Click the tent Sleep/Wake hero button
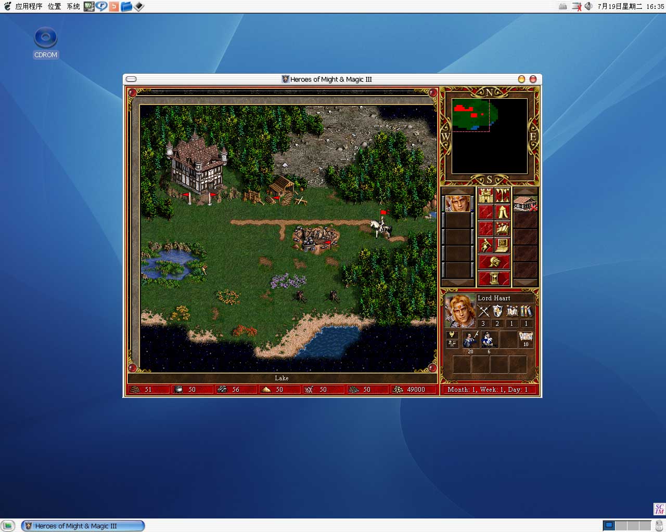 503,212
